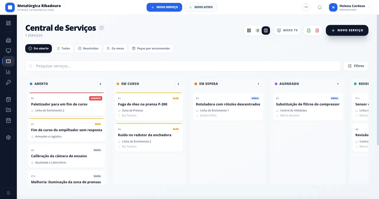Select the Resolvidos tab
Viewport: 379px width, 199px height.
88,48
